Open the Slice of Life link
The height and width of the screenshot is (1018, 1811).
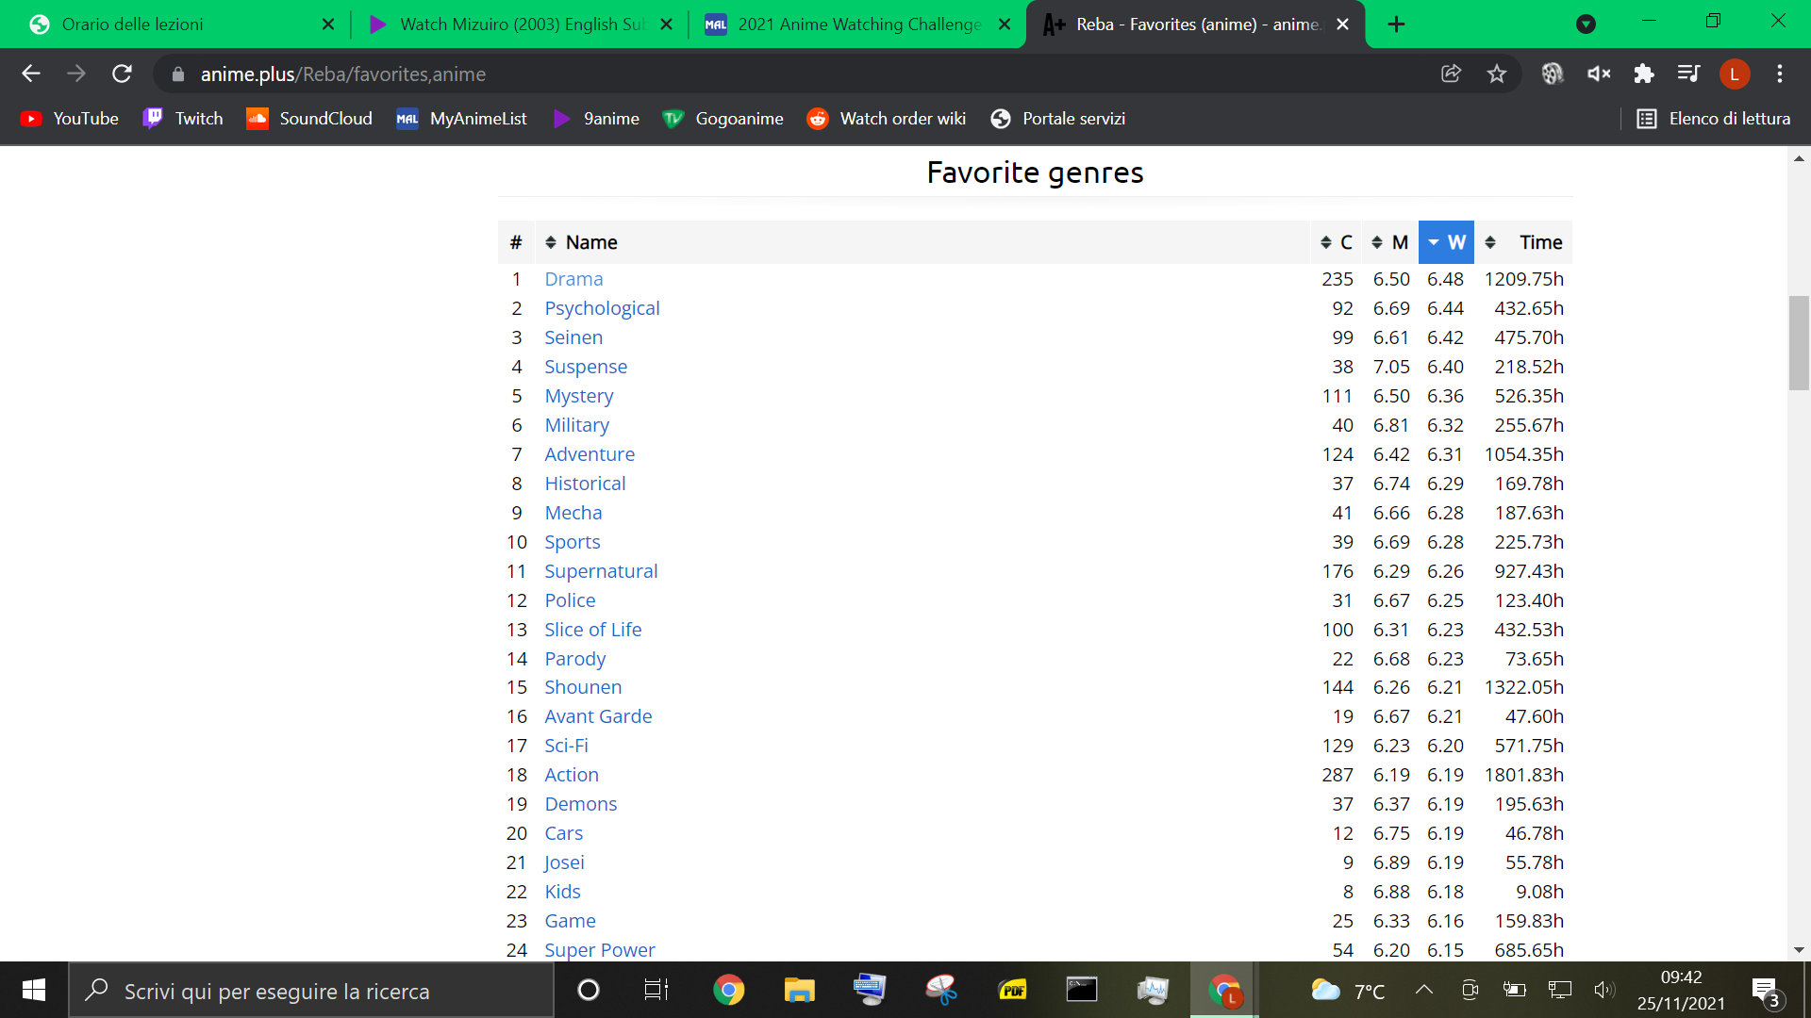[592, 630]
